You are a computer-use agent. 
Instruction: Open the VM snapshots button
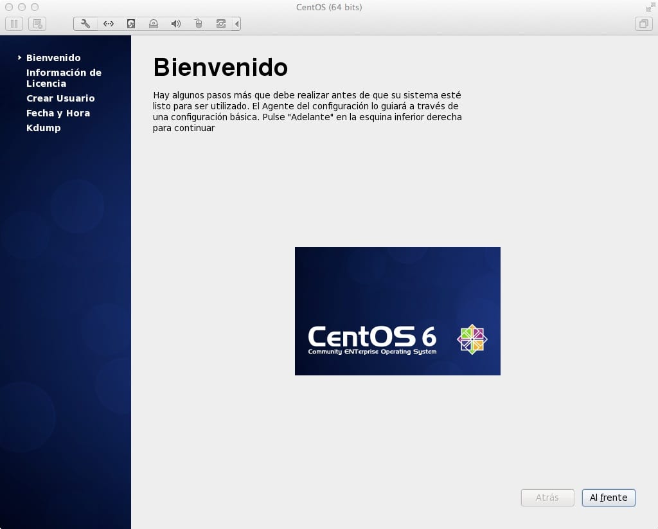point(37,24)
